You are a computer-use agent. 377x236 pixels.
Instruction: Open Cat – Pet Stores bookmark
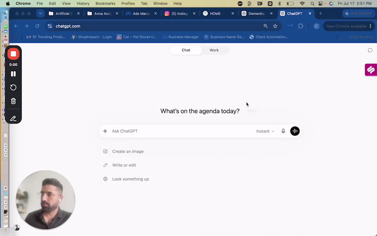(137, 37)
